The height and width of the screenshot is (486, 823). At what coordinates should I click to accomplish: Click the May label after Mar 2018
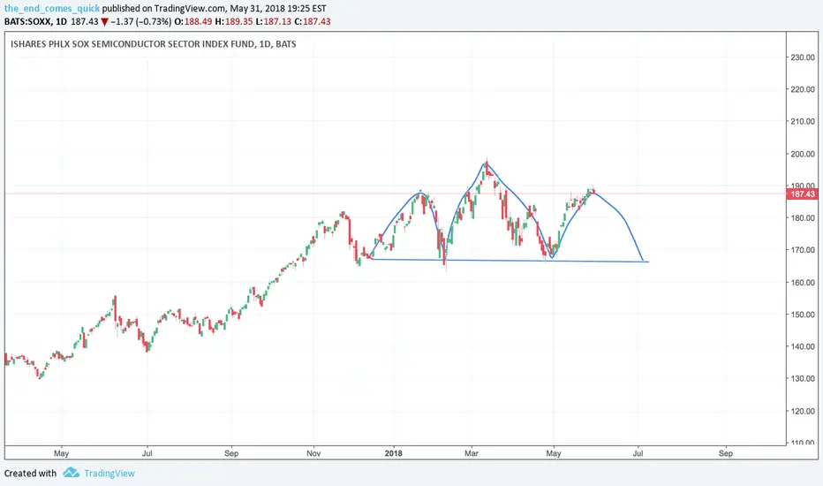(x=553, y=453)
